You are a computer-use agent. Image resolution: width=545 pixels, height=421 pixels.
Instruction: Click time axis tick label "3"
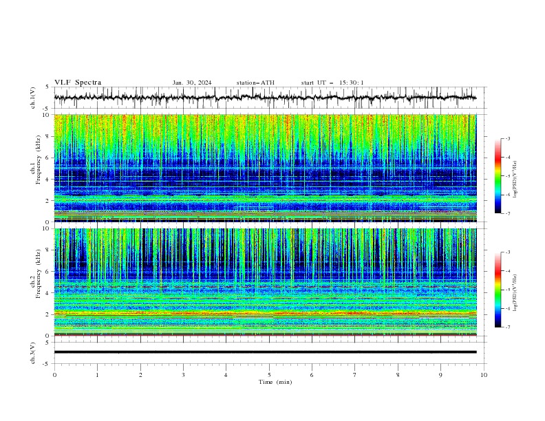[x=183, y=375]
